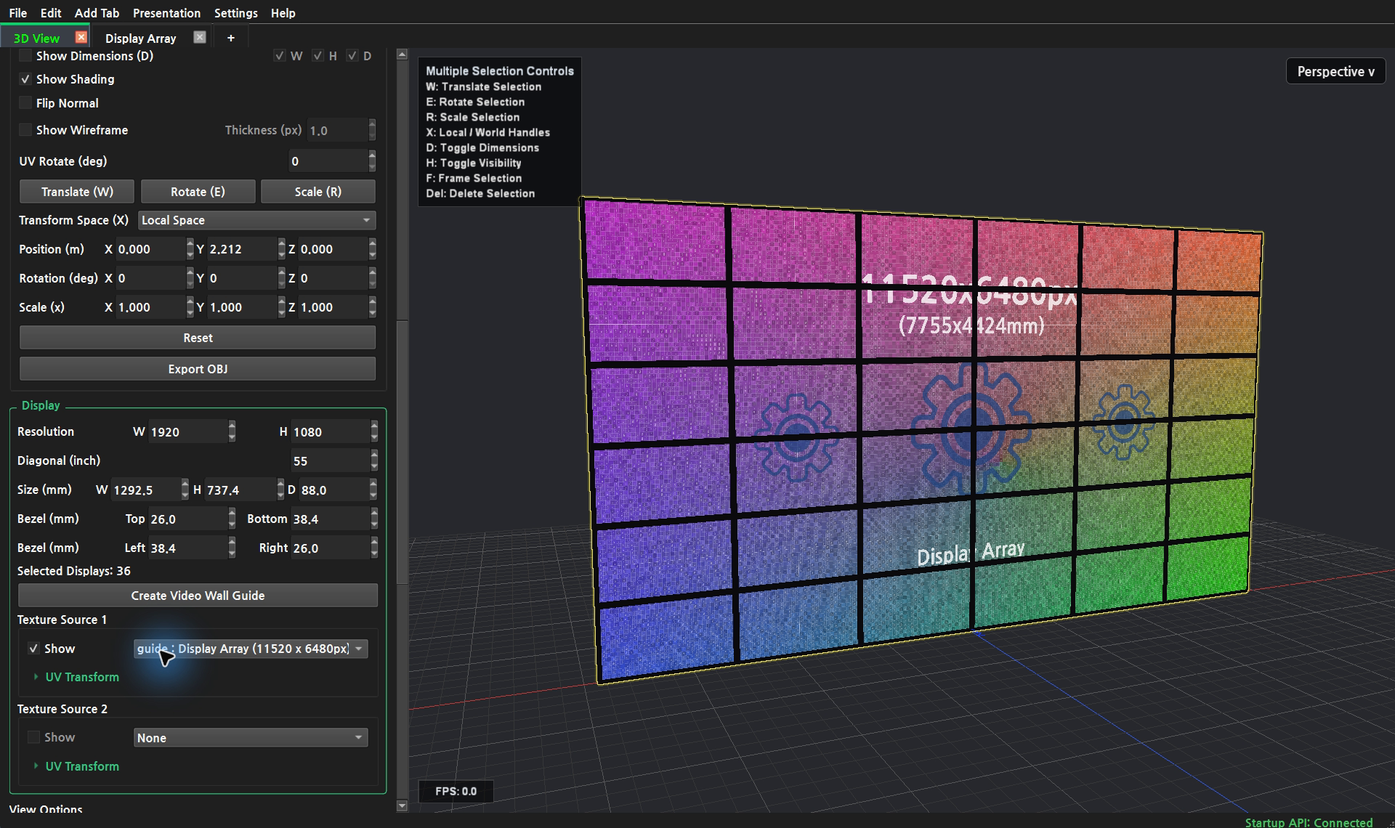Check Show for Texture Source 2
Screen dimensions: 1395x828
[33, 737]
